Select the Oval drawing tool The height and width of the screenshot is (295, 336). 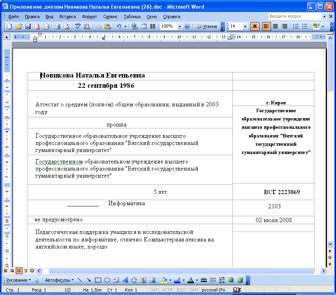click(107, 280)
